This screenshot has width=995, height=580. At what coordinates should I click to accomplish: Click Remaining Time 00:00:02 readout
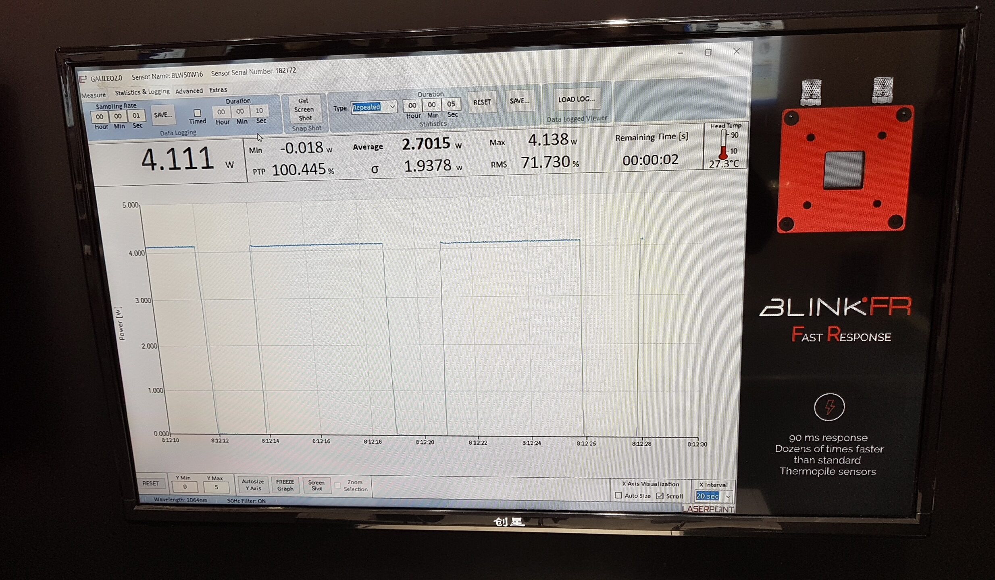(x=650, y=160)
